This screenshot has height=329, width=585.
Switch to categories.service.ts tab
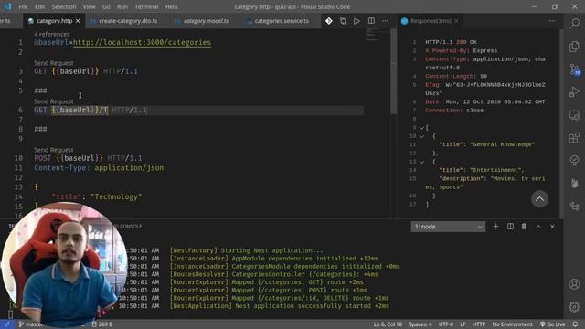pyautogui.click(x=282, y=21)
